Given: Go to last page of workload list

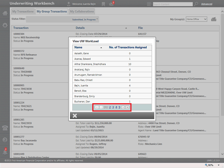Looking at the screenshot, I should click(x=127, y=107).
